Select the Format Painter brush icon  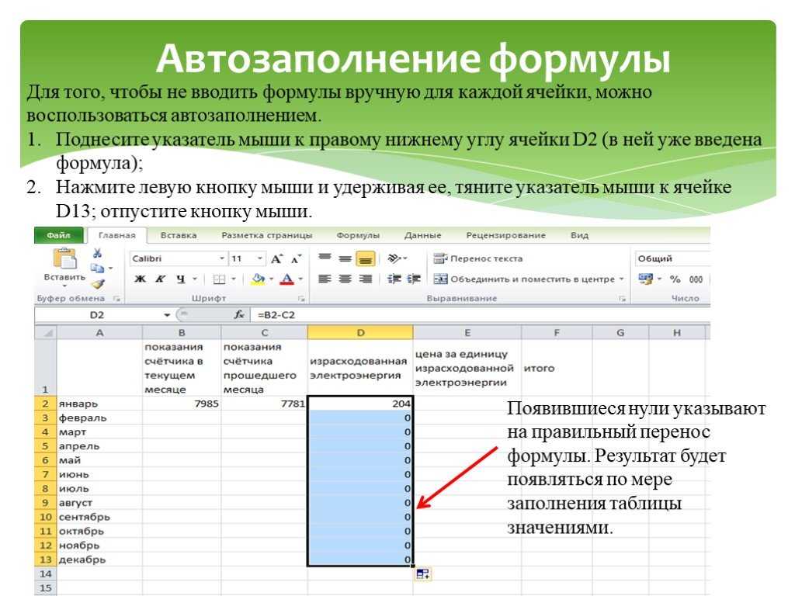98,284
